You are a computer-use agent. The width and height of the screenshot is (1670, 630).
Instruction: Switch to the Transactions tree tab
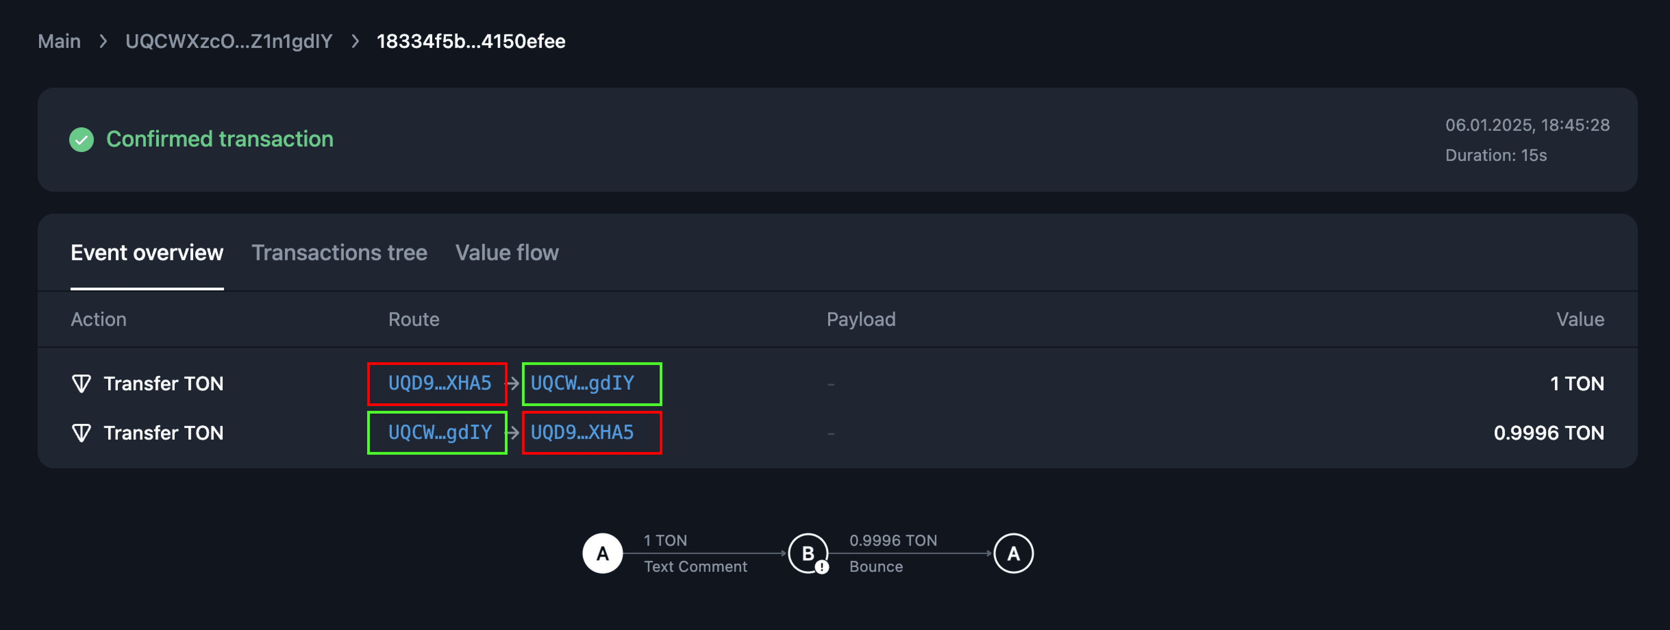click(x=339, y=253)
